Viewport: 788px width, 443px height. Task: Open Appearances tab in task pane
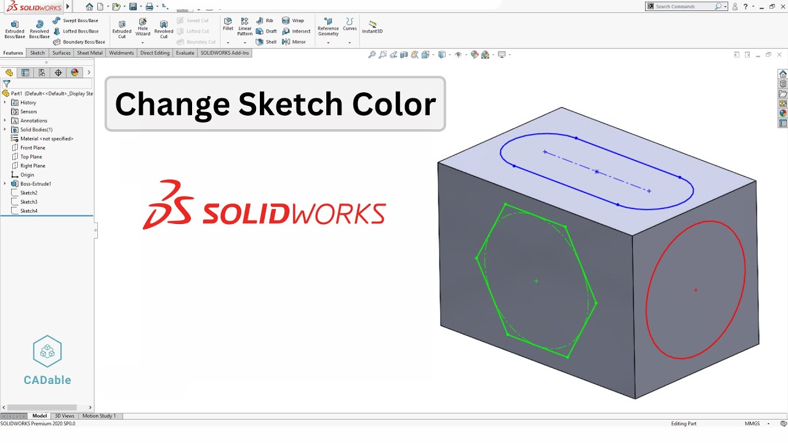point(783,113)
